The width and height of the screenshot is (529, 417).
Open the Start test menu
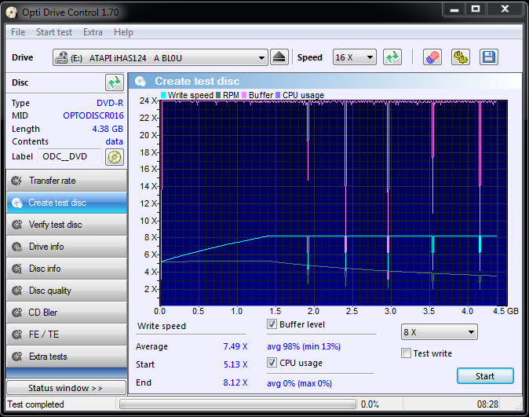[x=54, y=32]
